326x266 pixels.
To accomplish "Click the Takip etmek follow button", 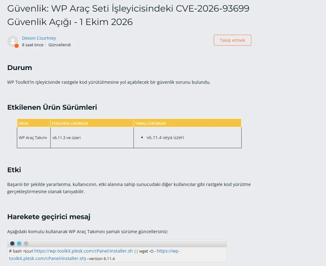I will [232, 40].
